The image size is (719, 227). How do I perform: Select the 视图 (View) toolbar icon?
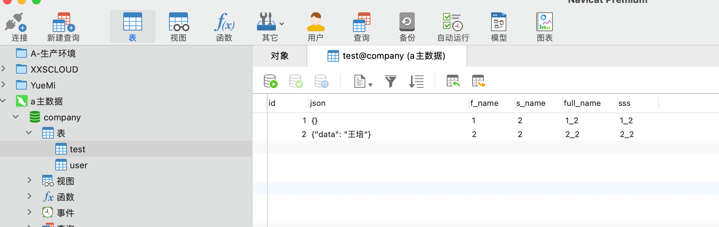(178, 22)
